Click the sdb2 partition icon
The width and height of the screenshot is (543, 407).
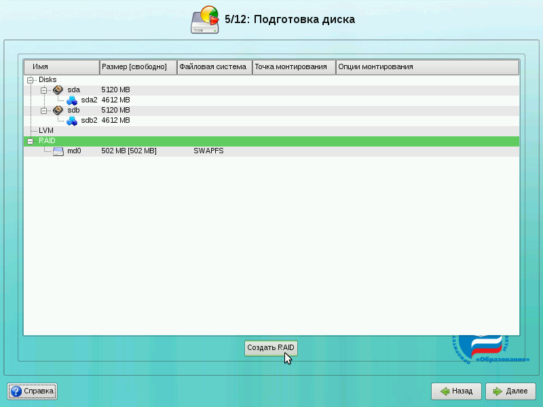72,120
